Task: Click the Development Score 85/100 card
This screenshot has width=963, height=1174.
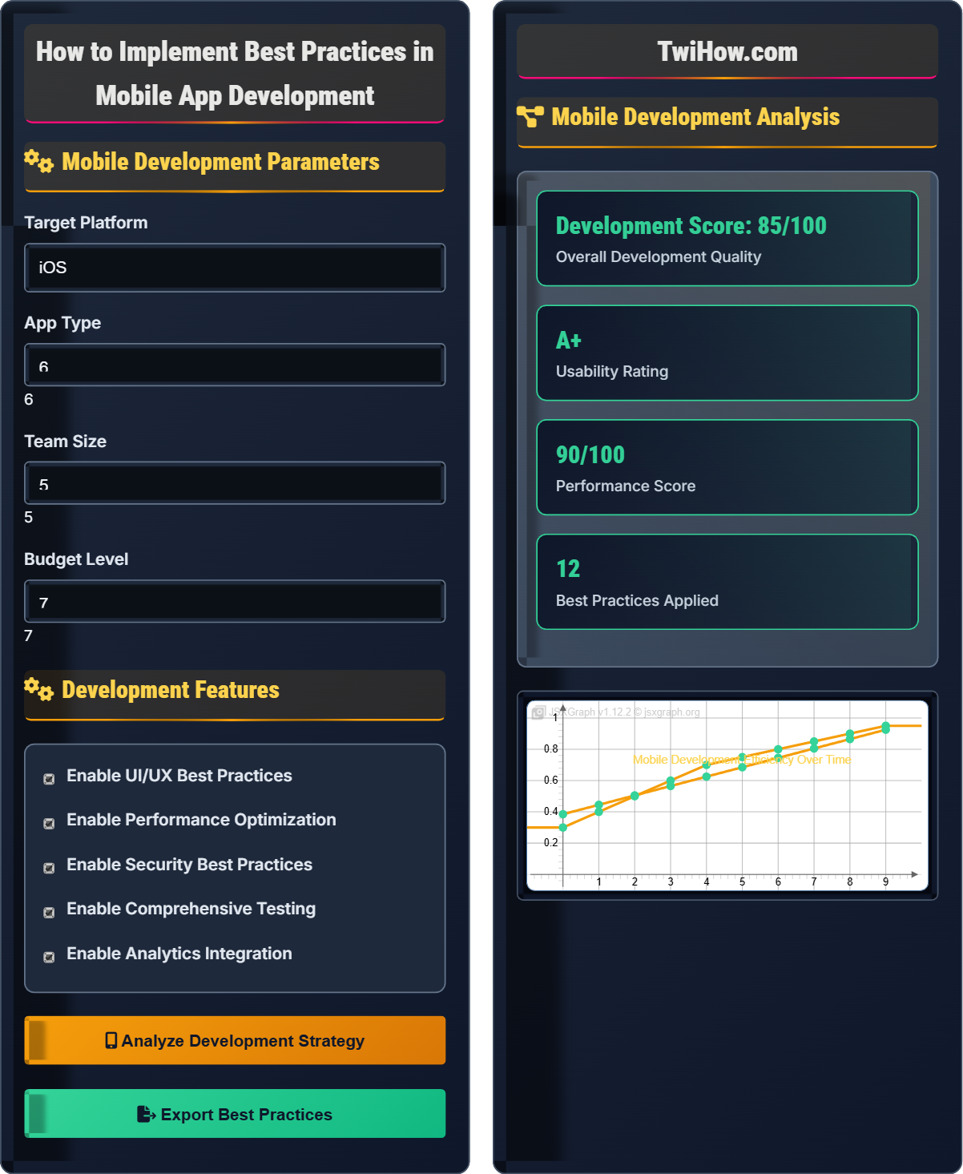Action: [727, 238]
